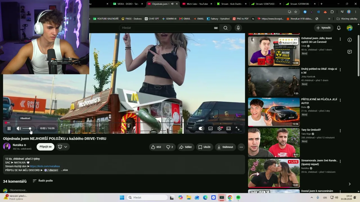Expand the description with ...více

(64, 170)
